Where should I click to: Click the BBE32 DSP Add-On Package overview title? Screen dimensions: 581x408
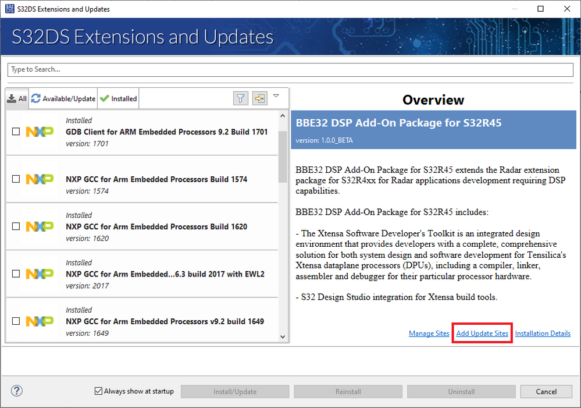tap(398, 123)
